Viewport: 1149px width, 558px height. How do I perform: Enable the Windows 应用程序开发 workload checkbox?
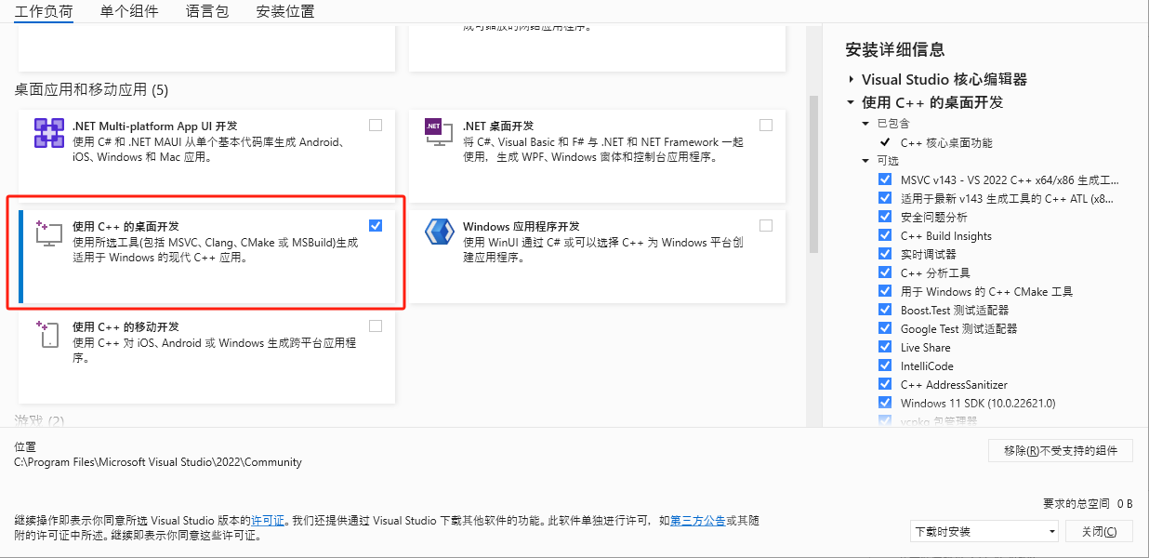coord(766,225)
